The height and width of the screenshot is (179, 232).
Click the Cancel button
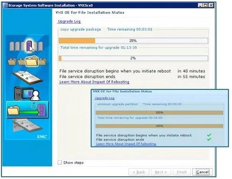(202, 172)
